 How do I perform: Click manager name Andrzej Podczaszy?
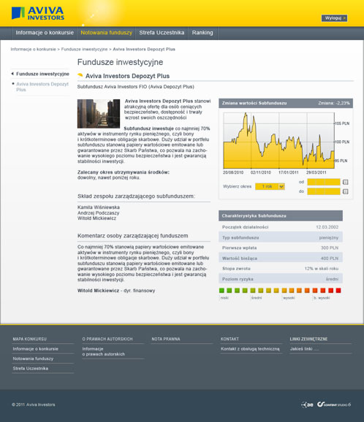click(x=99, y=213)
